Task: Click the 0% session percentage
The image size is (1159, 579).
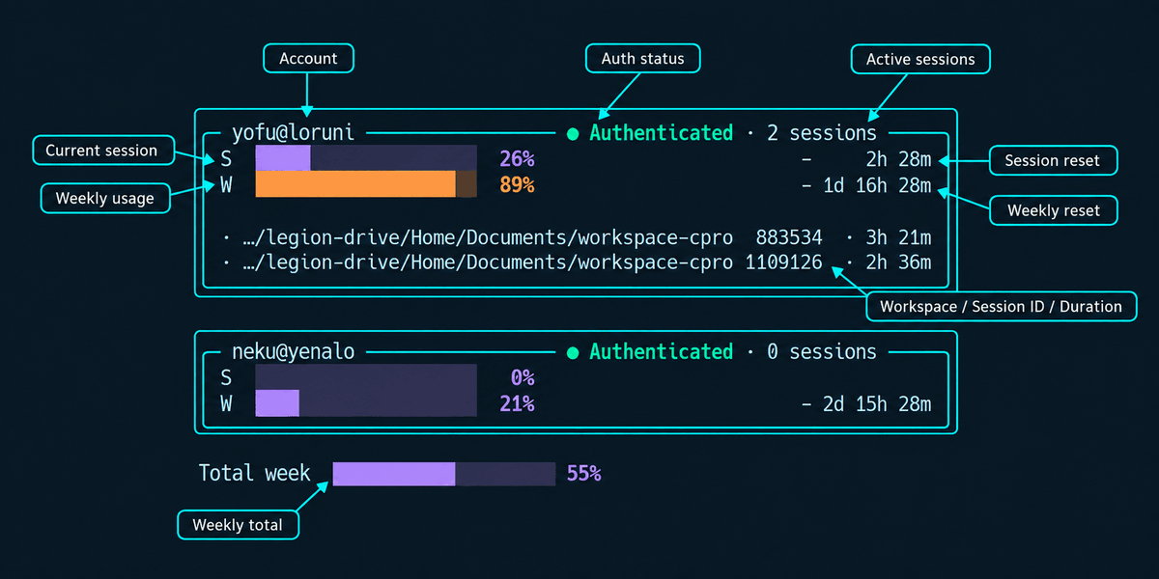Action: (x=523, y=378)
